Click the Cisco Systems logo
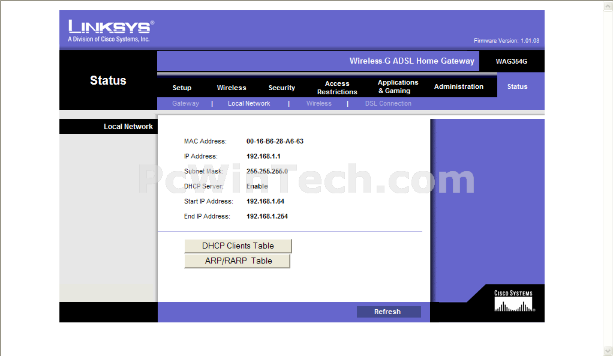The width and height of the screenshot is (613, 356). 513,301
